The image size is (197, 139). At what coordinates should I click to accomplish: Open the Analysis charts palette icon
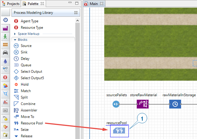click(5, 102)
